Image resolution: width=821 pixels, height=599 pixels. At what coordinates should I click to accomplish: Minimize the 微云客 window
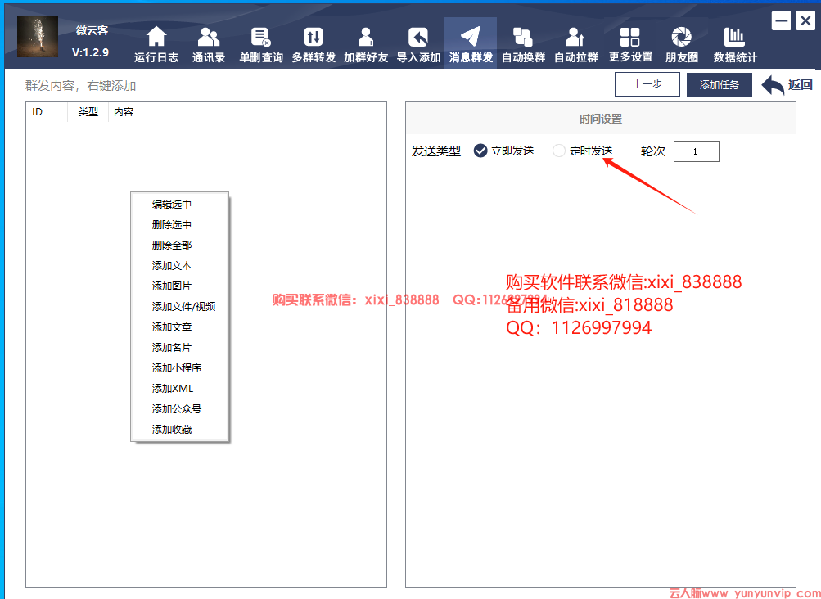click(x=781, y=21)
